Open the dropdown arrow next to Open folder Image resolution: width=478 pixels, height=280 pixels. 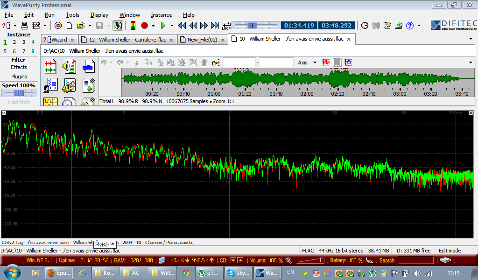coord(89,25)
